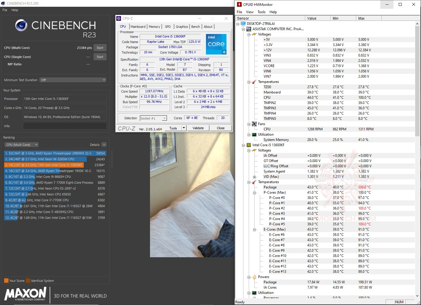Click the Powers icon in HWMonitor

click(254, 277)
